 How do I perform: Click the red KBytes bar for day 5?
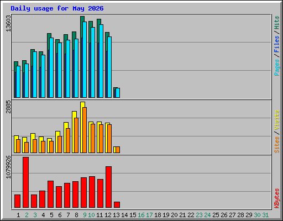(50, 194)
